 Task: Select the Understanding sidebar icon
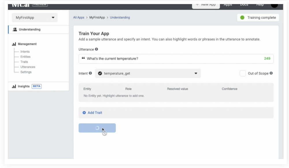pos(14,29)
